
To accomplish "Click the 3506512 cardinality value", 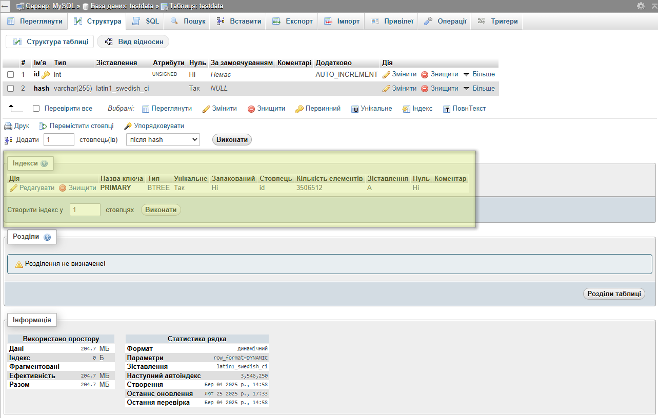I will [309, 188].
